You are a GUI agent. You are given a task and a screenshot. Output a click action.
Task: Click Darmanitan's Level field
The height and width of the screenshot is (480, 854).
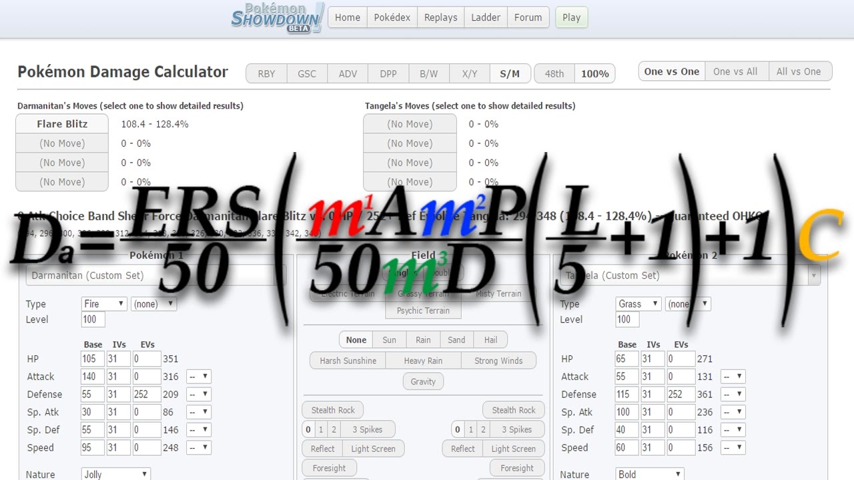93,319
